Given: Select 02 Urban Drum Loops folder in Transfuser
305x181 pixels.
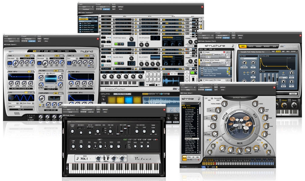Looking at the screenshot, I should 89,25.
